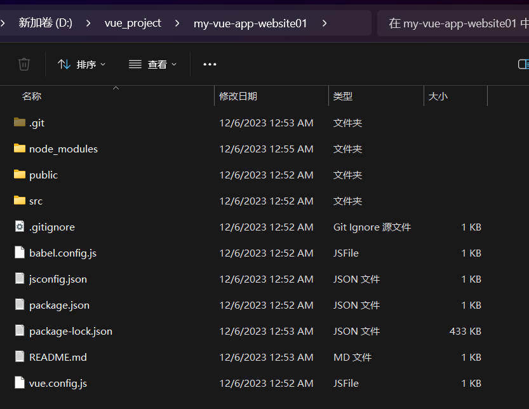
Task: Open the .git folder icon
Action: pos(20,123)
